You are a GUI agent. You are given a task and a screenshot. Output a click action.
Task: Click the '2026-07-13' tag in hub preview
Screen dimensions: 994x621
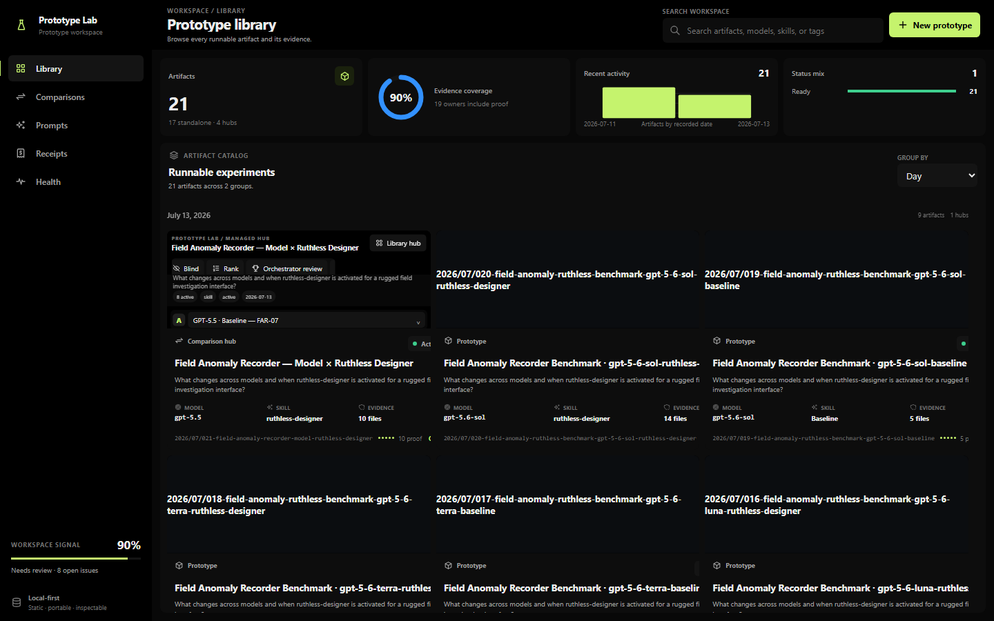[258, 297]
